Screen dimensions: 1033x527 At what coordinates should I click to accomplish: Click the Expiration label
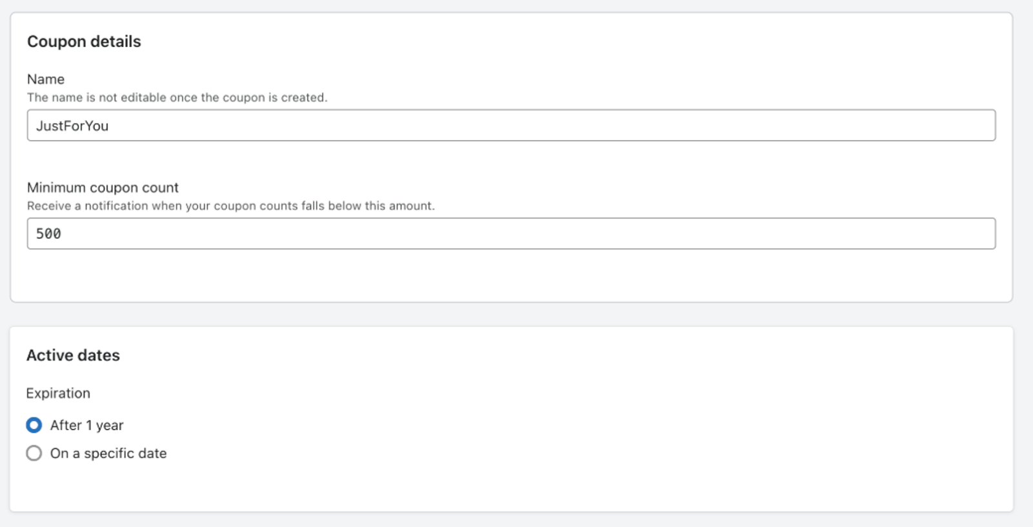tap(58, 393)
